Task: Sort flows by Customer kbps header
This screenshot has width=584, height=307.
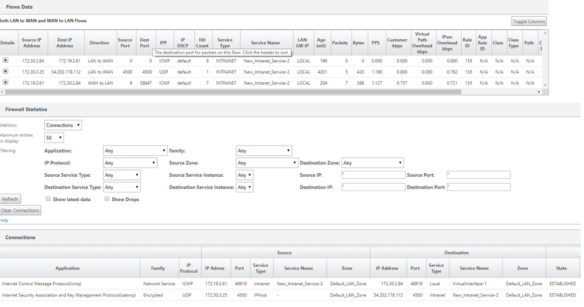Action: coord(397,43)
